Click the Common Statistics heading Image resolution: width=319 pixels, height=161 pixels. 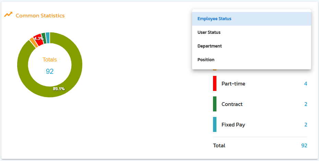(40, 16)
